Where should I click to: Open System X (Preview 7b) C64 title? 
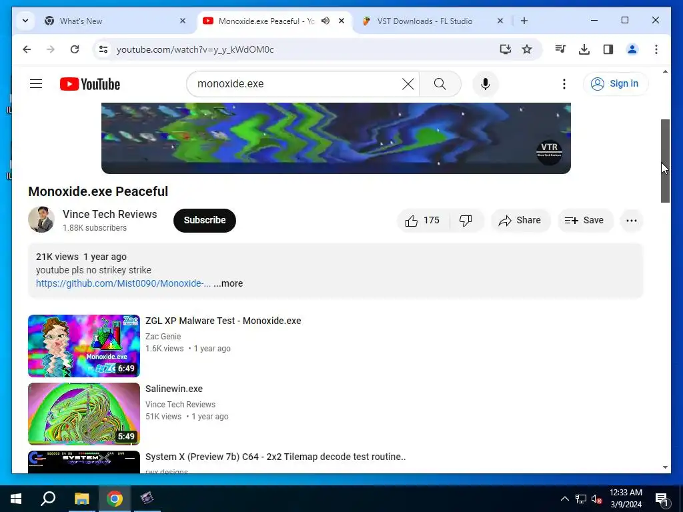click(x=275, y=457)
